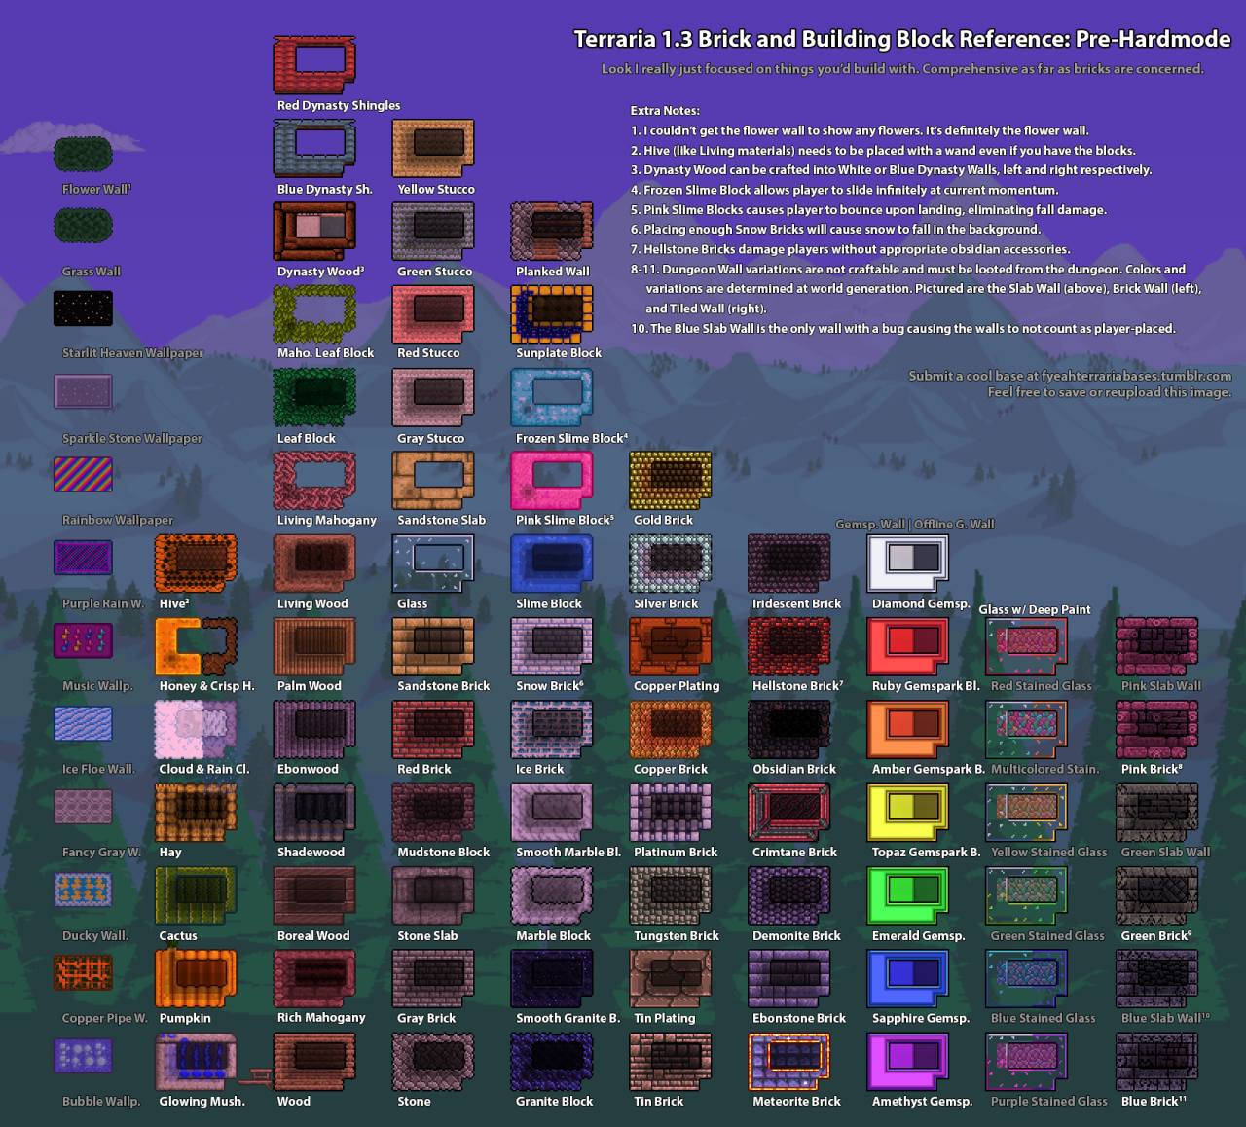The width and height of the screenshot is (1246, 1127).
Task: Select the Sunplate Block sample
Action: [x=552, y=313]
